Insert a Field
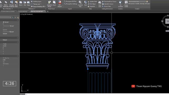 pyautogui.click(x=85, y=3)
